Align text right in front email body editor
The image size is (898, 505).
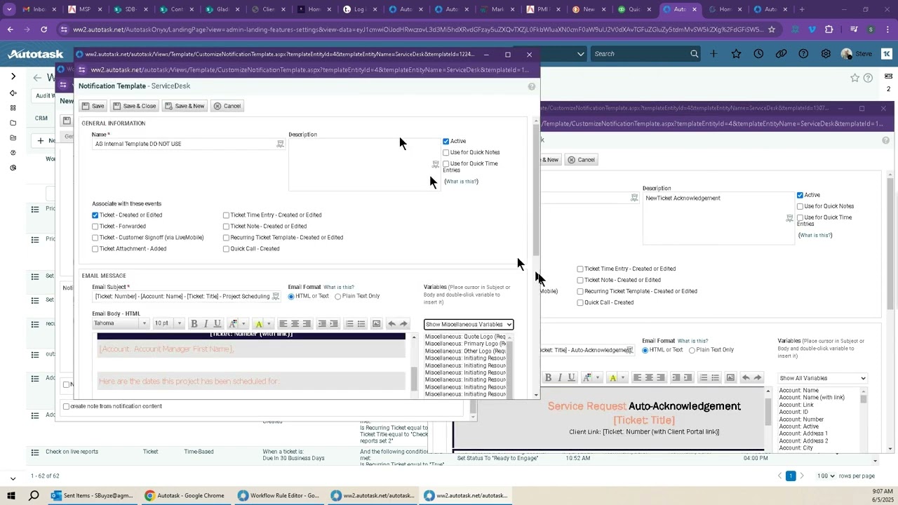tap(307, 323)
